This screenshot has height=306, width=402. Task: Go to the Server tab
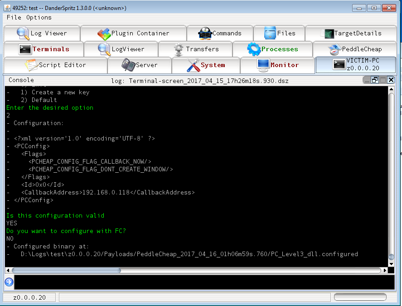click(x=140, y=65)
